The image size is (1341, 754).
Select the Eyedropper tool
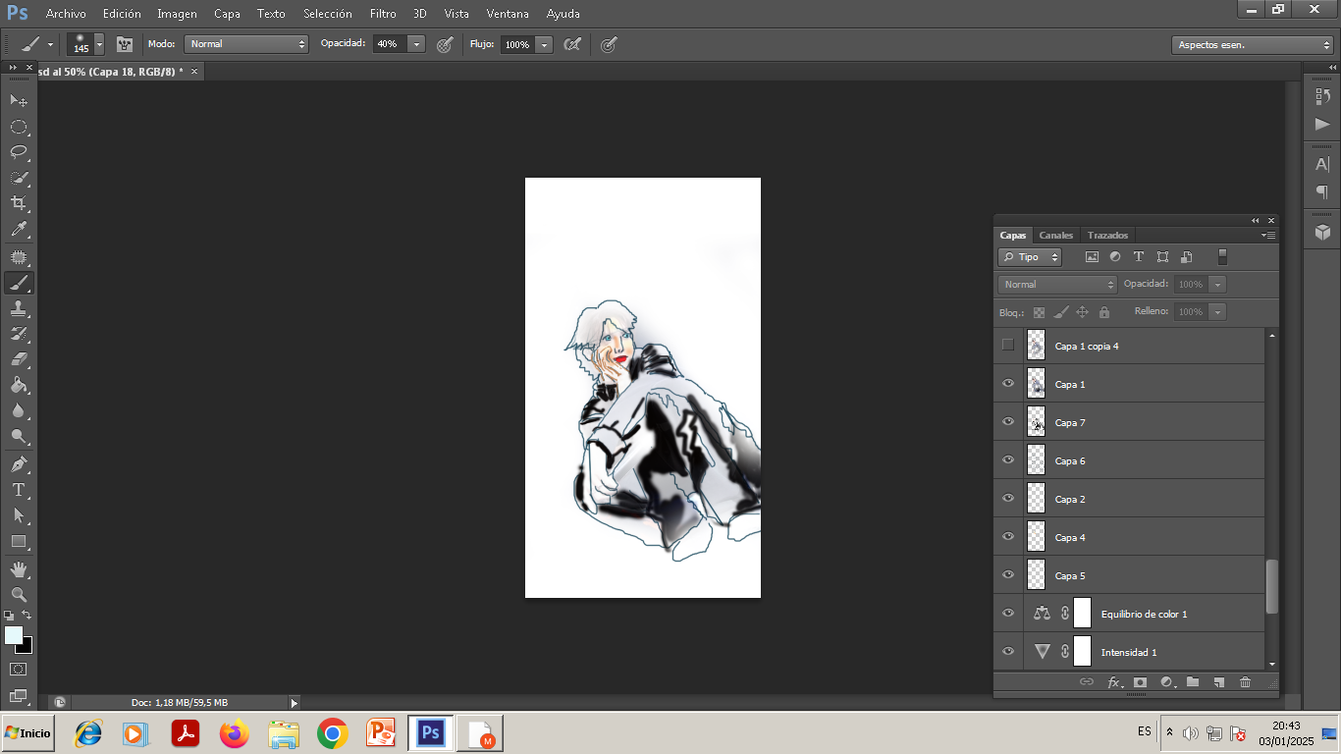[19, 230]
